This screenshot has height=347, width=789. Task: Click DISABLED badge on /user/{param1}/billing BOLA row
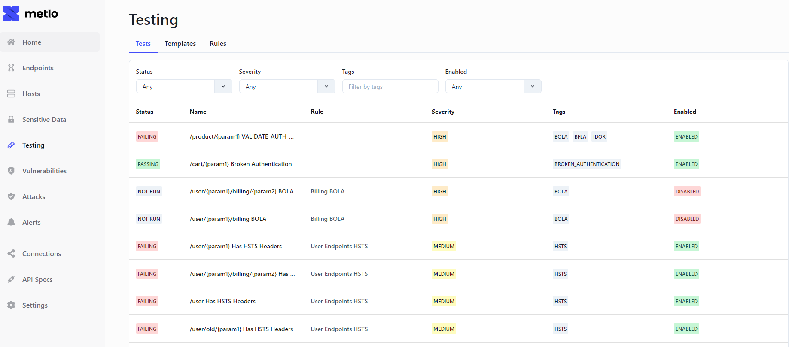pos(687,219)
